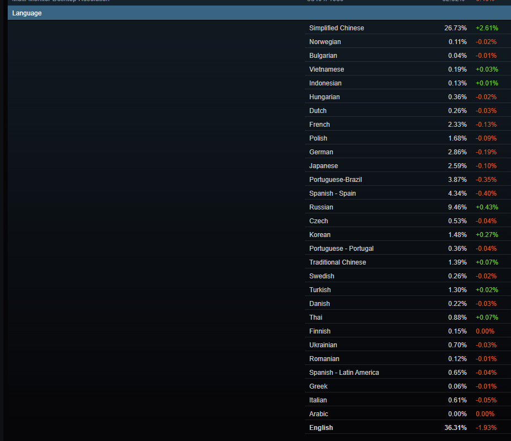This screenshot has width=511, height=441.
Task: Click the Dutch language entry
Action: click(318, 110)
